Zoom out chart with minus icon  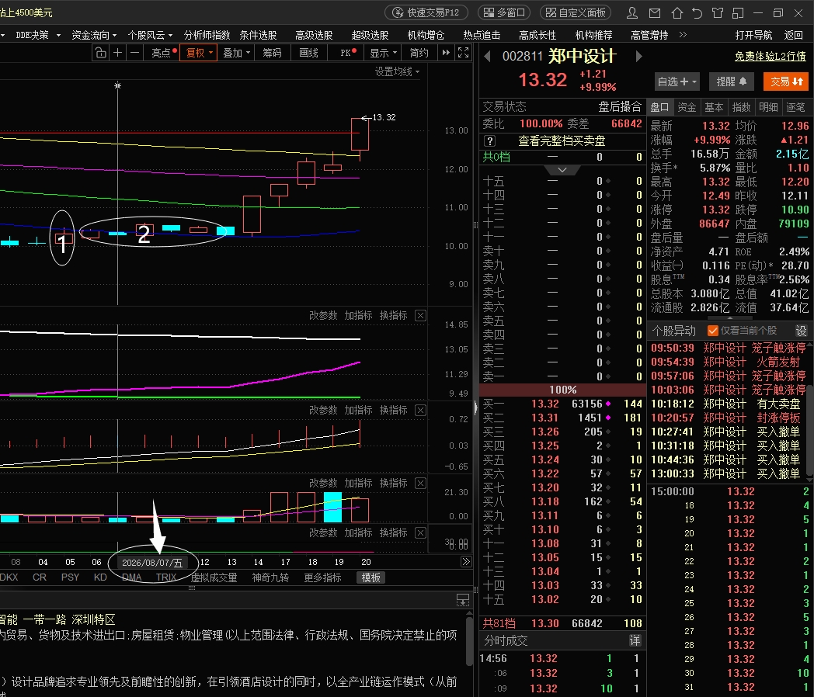coord(134,53)
